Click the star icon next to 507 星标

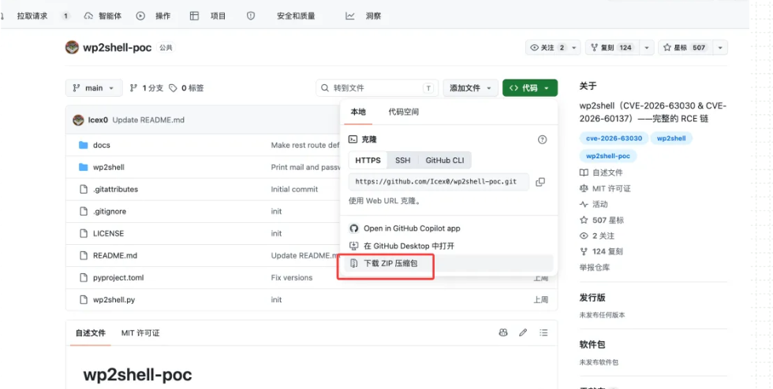[584, 220]
